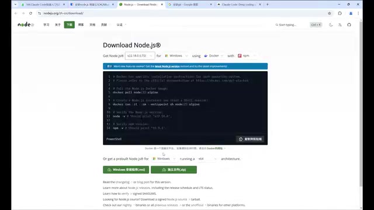
Task: Switch to the Google search browser tab
Action: (190, 5)
